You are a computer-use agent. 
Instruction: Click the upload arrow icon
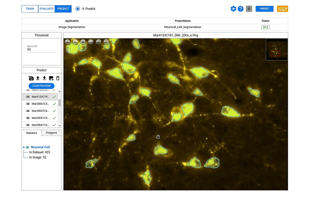click(38, 78)
